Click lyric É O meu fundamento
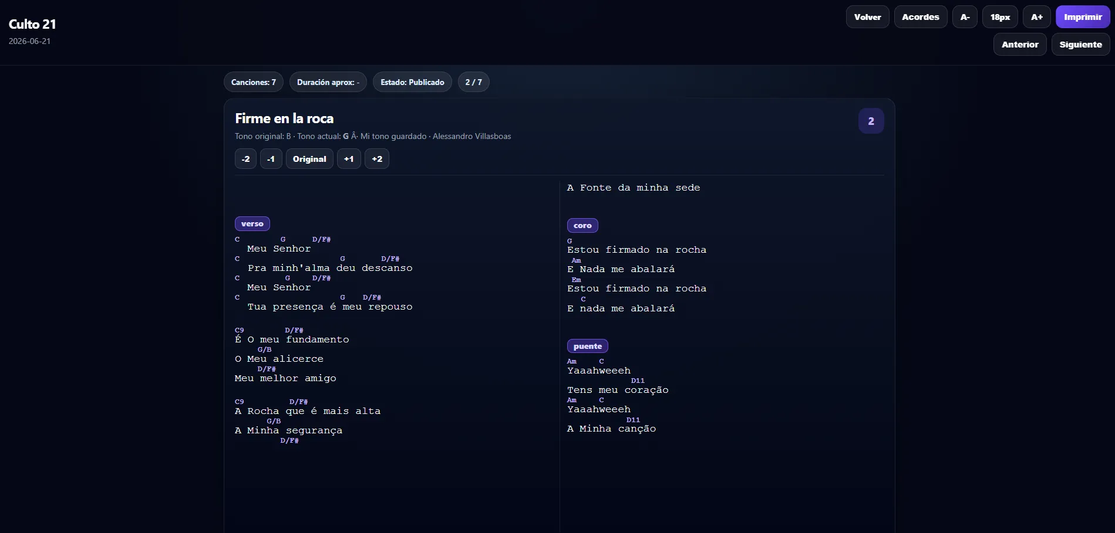Image resolution: width=1115 pixels, height=533 pixels. point(292,340)
